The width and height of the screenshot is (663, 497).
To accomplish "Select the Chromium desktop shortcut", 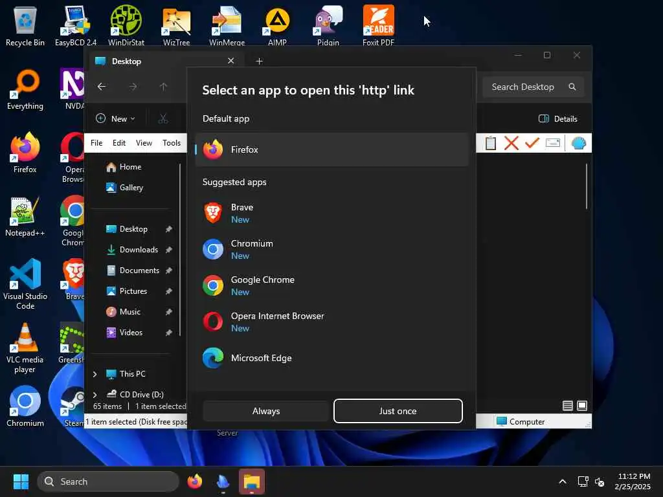I will click(25, 406).
